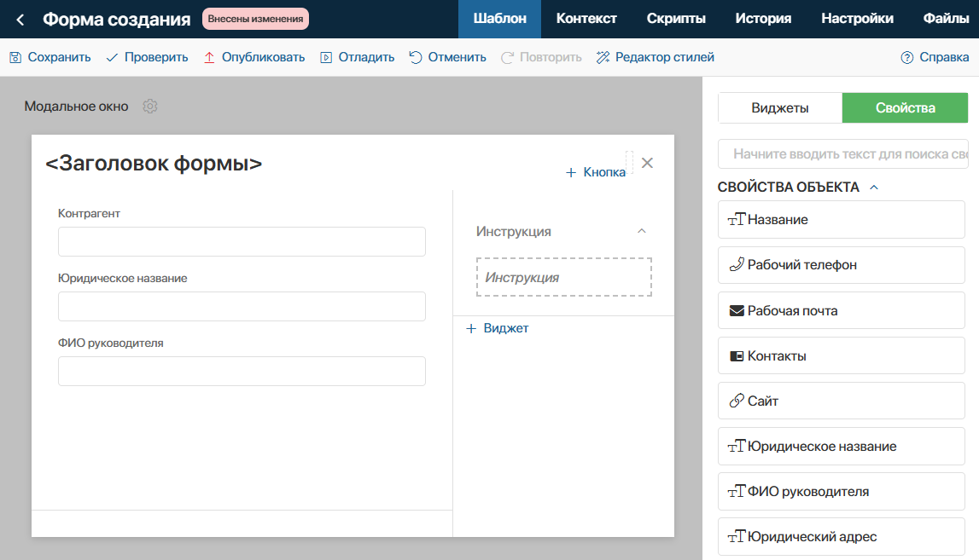Select the Свойства panel tab
The height and width of the screenshot is (560, 979).
(906, 108)
